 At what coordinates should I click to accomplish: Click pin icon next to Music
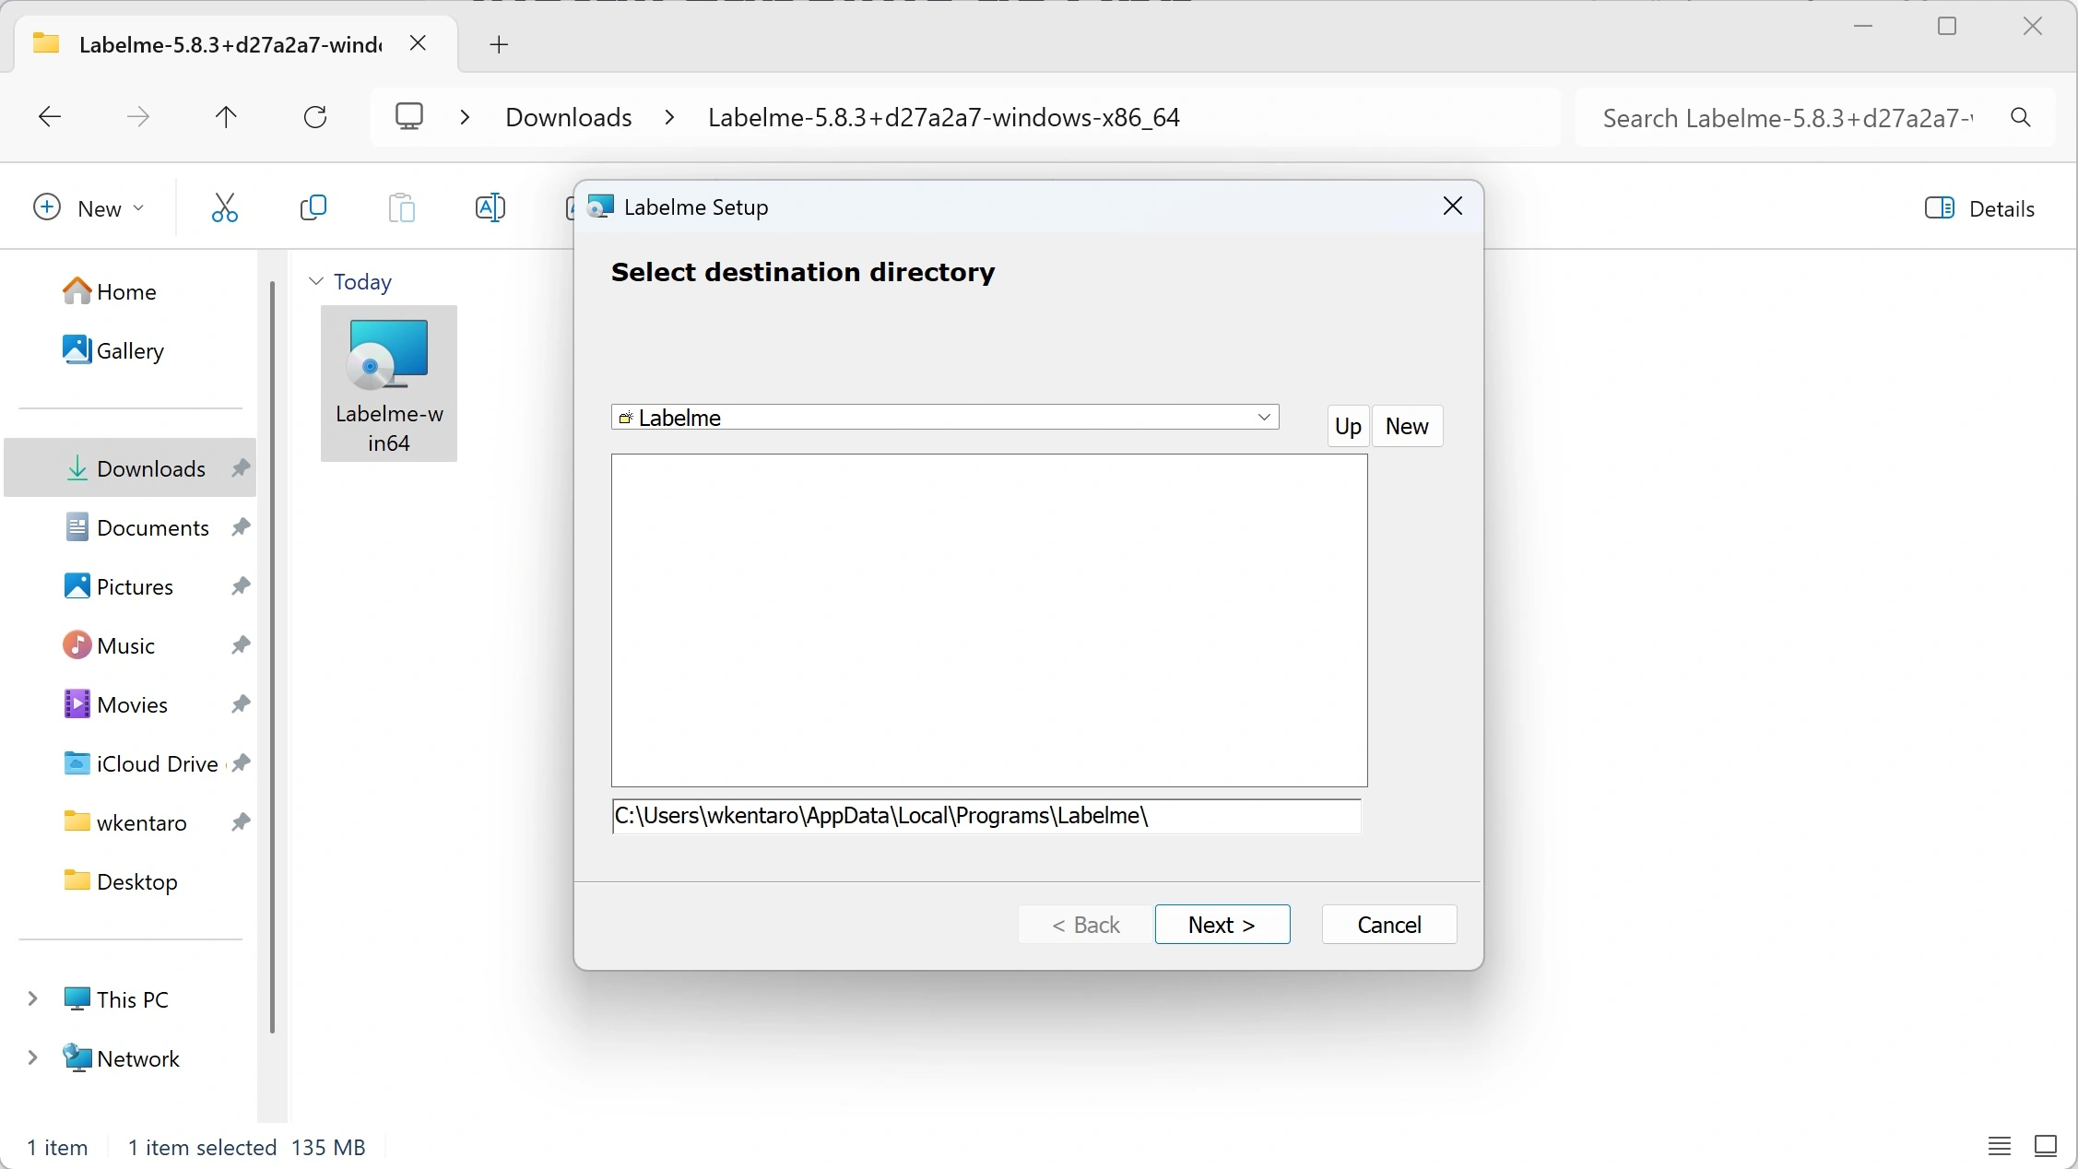coord(241,645)
